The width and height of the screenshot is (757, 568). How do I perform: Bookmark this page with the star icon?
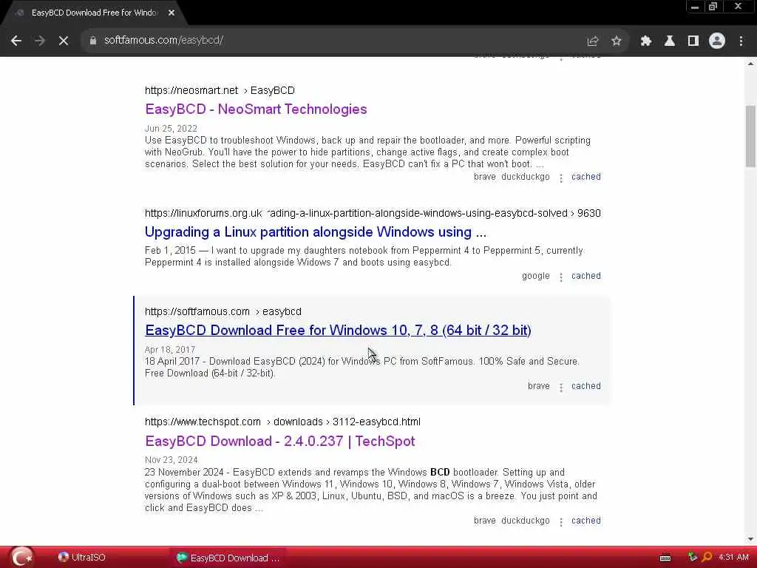[x=616, y=41]
